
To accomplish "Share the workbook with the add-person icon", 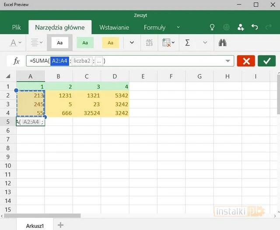I will pyautogui.click(x=241, y=27).
